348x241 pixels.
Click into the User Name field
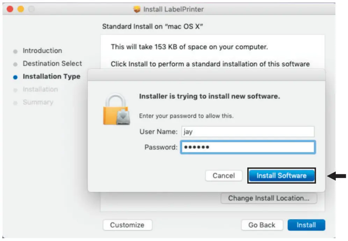pos(248,132)
